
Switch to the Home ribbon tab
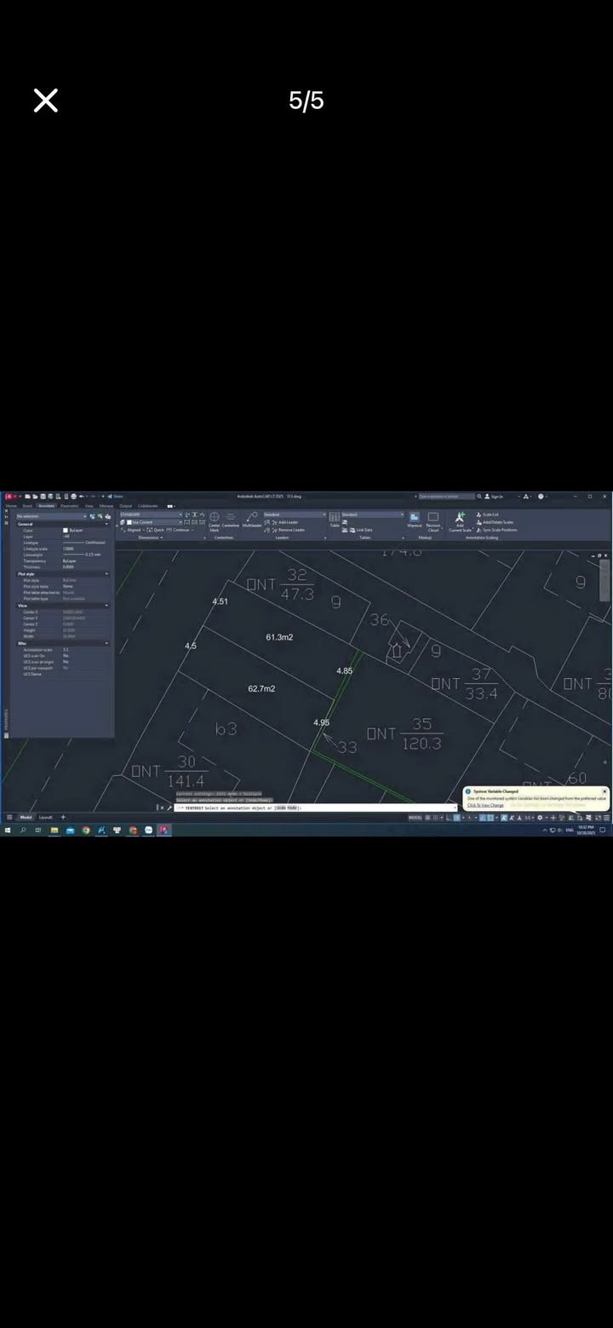tap(11, 506)
